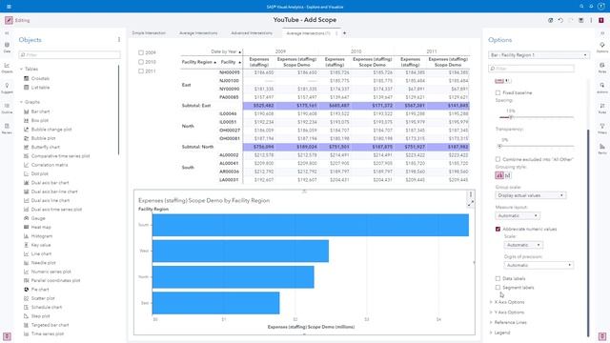Click the Options pane vertical scrollbar
Viewport: 610px width, 343px height.
click(588, 233)
